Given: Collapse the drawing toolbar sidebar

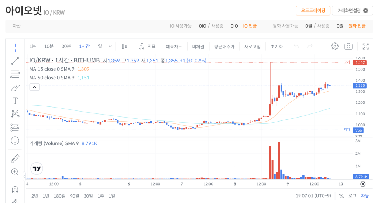Looking at the screenshot, I should [x=24, y=177].
